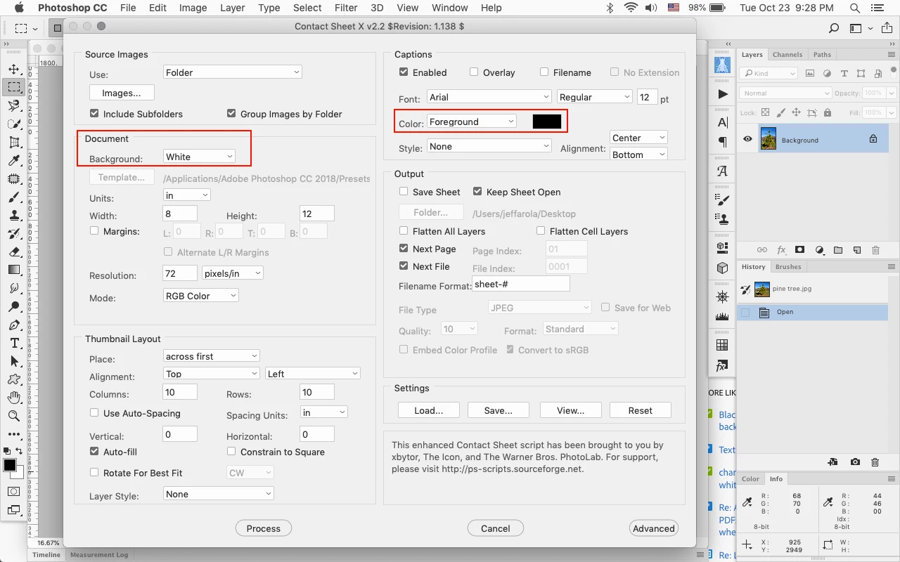Click the Filename Format field sheet-#

pyautogui.click(x=521, y=284)
